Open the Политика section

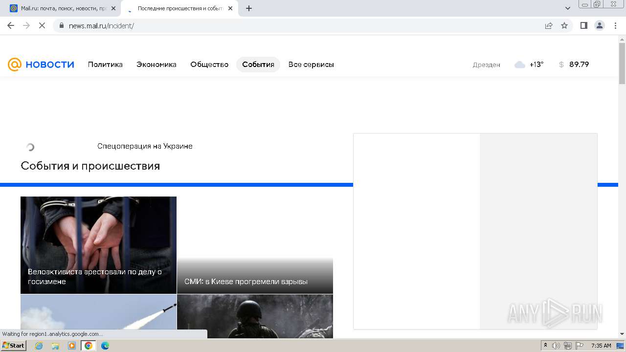105,65
